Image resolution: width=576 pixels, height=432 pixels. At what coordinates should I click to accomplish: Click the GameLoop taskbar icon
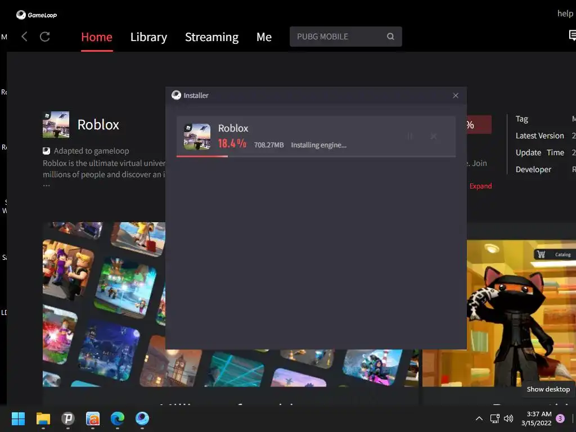coord(142,418)
